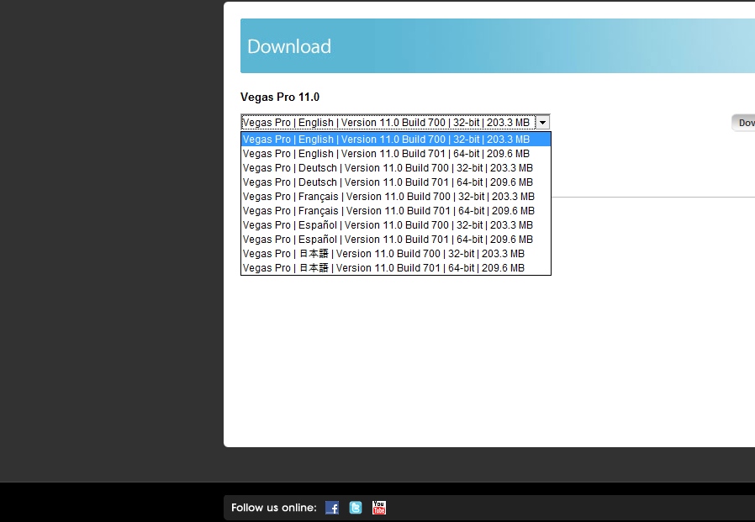Click the Vegas Pro 11.0 heading
The width and height of the screenshot is (755, 522).
click(x=280, y=98)
